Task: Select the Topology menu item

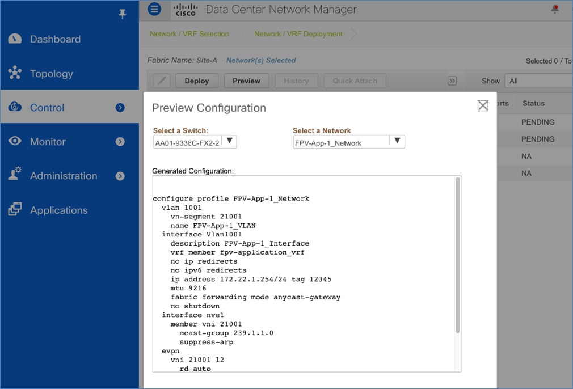Action: click(x=52, y=74)
